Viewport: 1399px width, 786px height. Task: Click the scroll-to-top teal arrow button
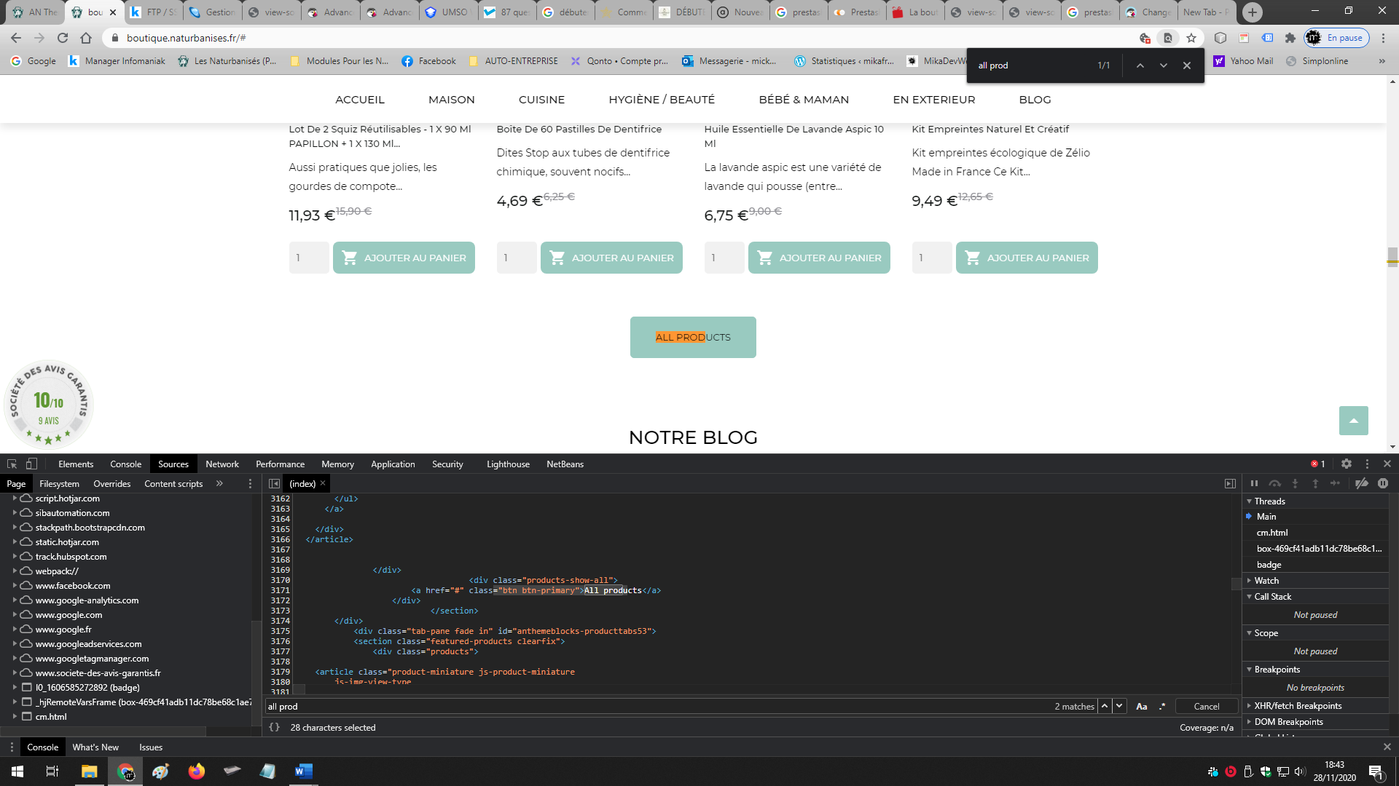click(1354, 421)
